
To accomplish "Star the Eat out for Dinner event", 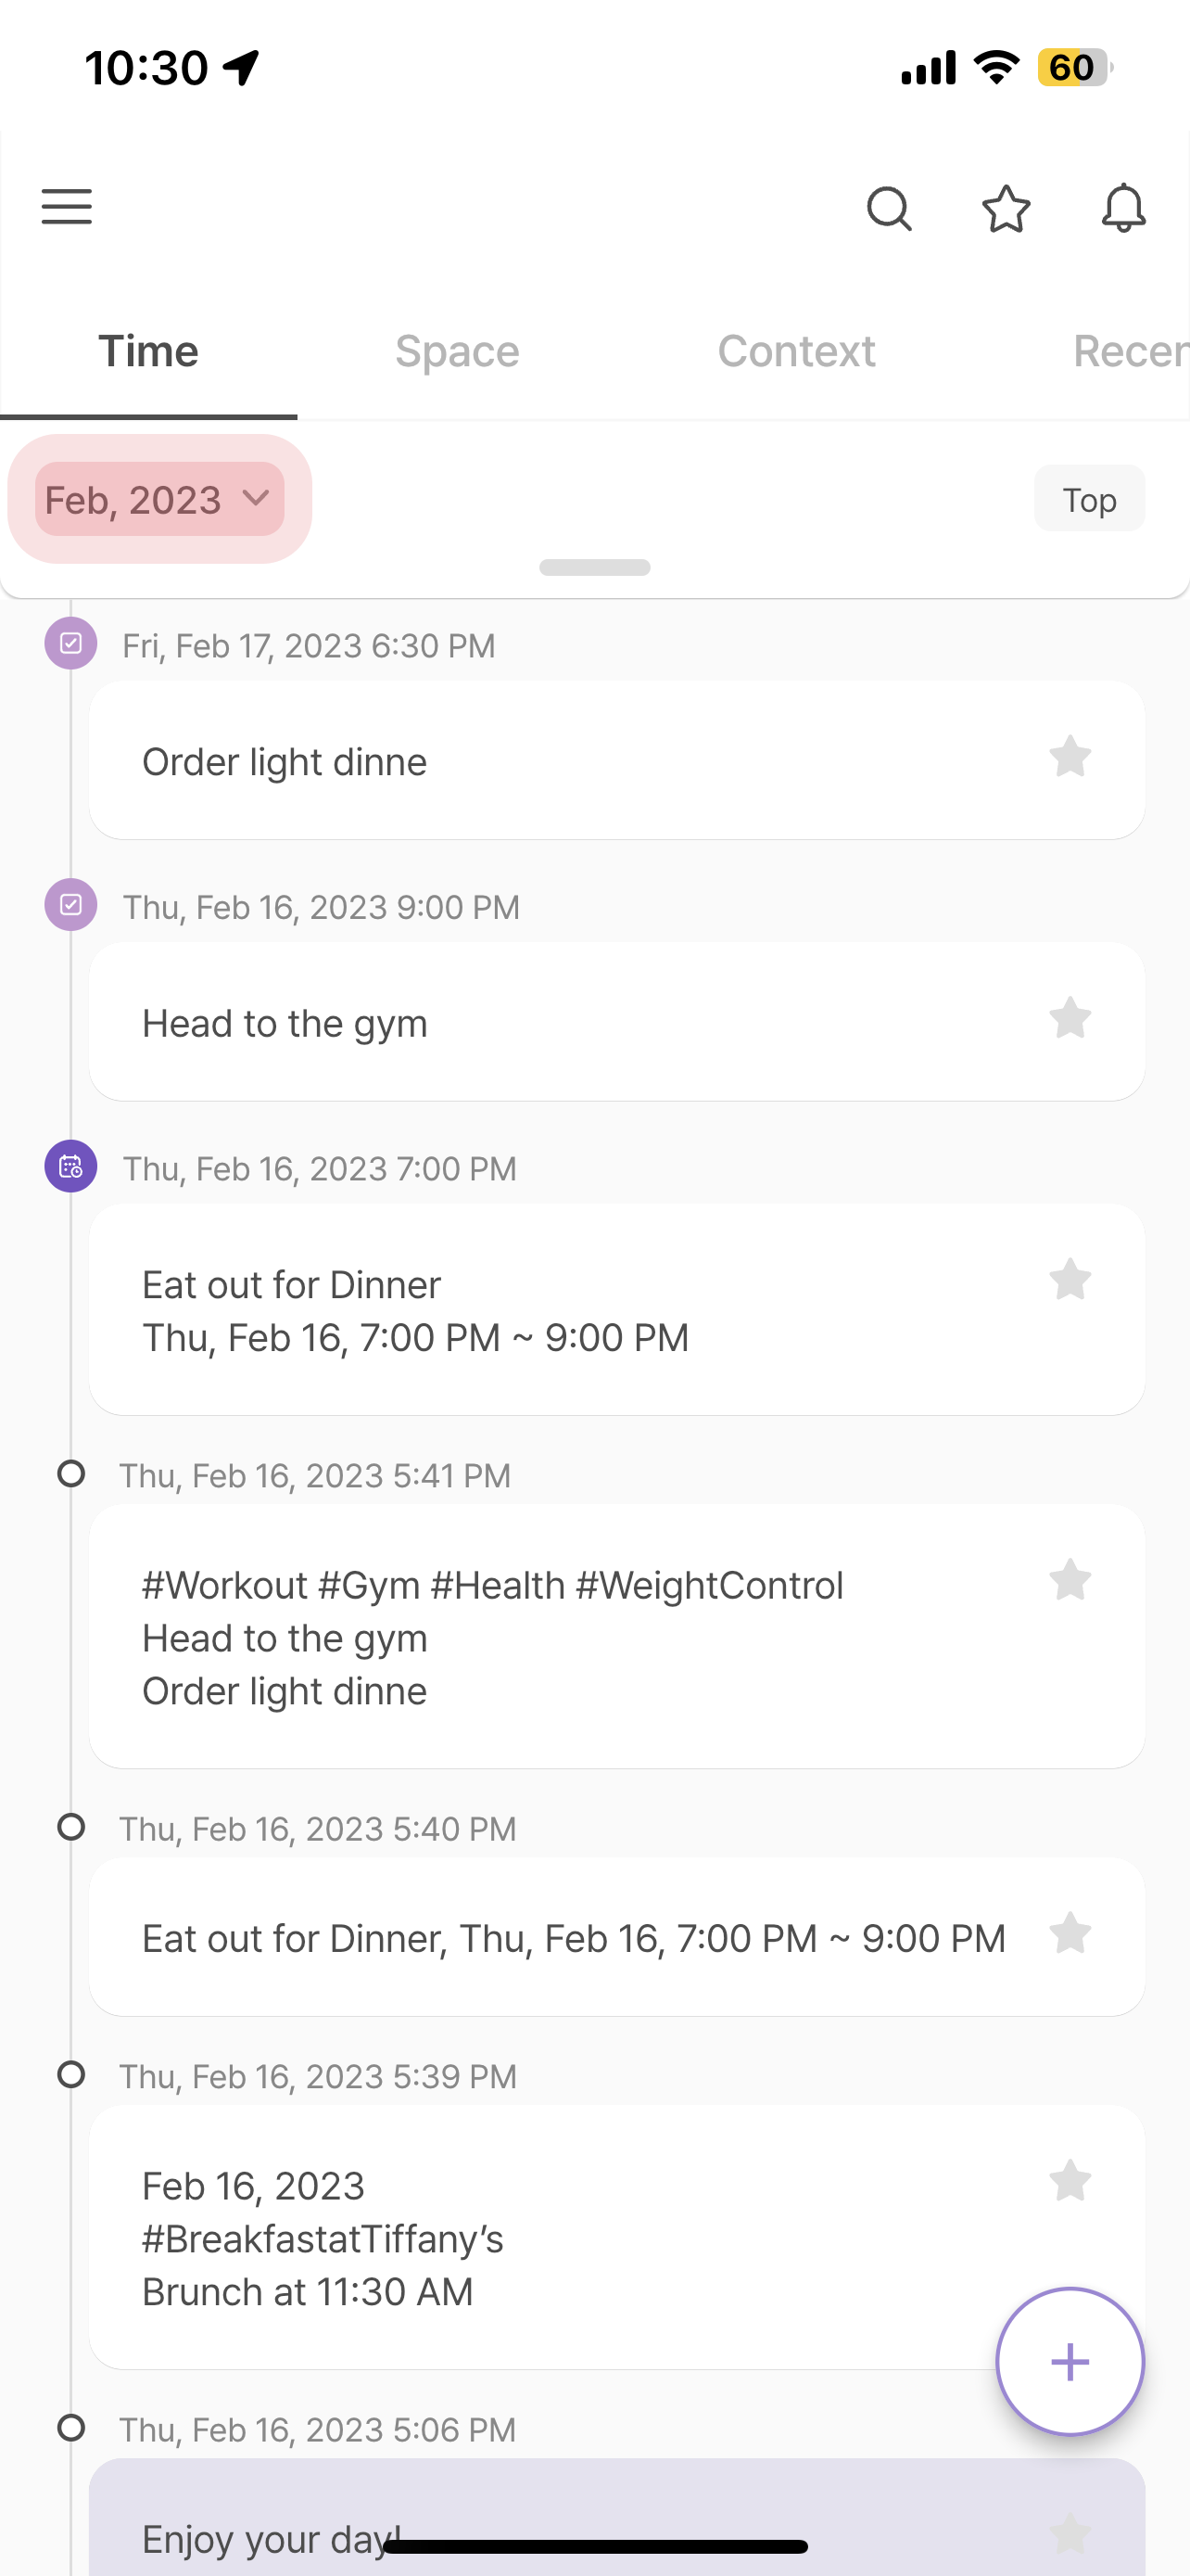I will tap(1070, 1279).
